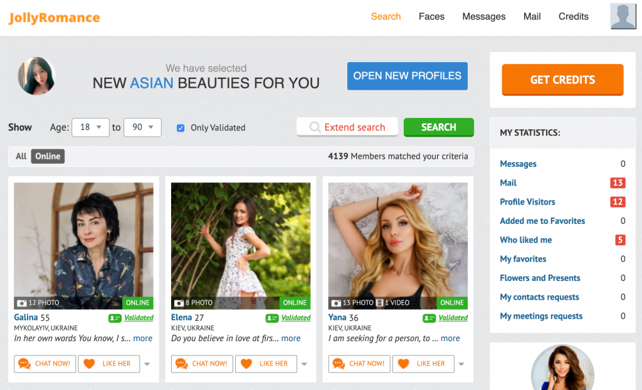The width and height of the screenshot is (642, 390).
Task: Expand more actions arrow on Galina's card
Action: [x=147, y=364]
